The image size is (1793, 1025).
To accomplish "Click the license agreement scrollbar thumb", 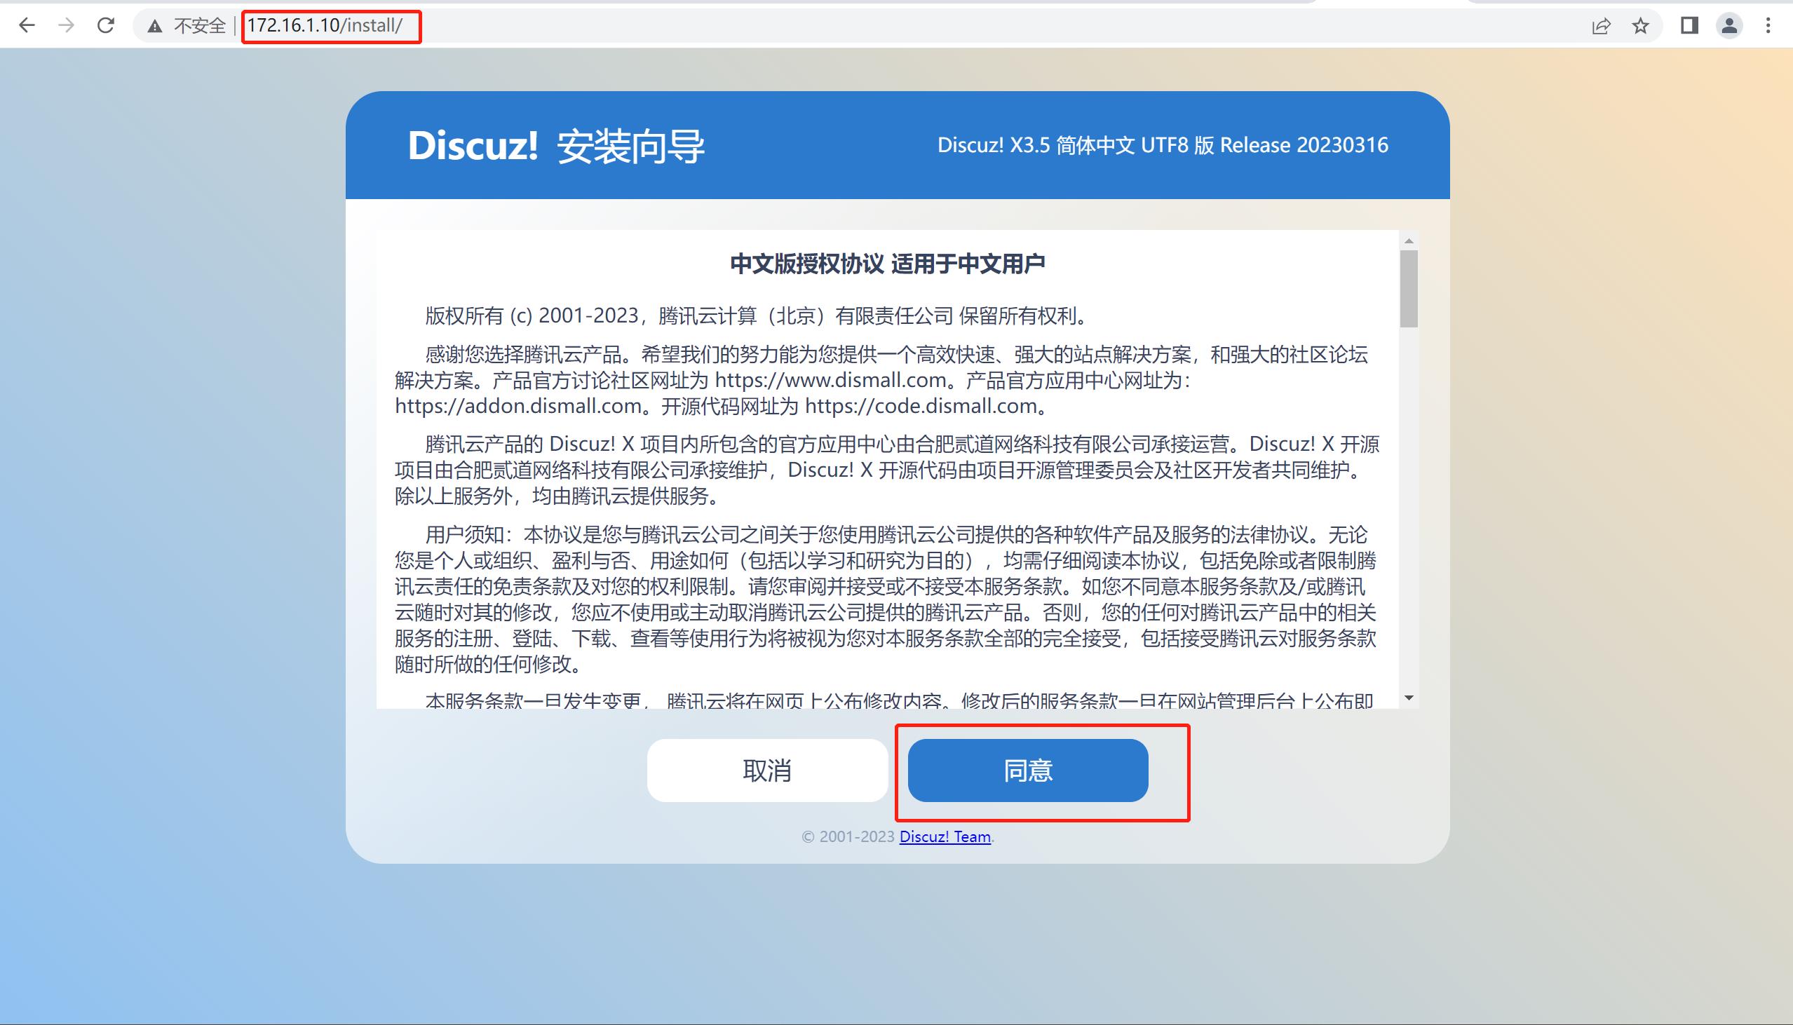I will click(1409, 289).
